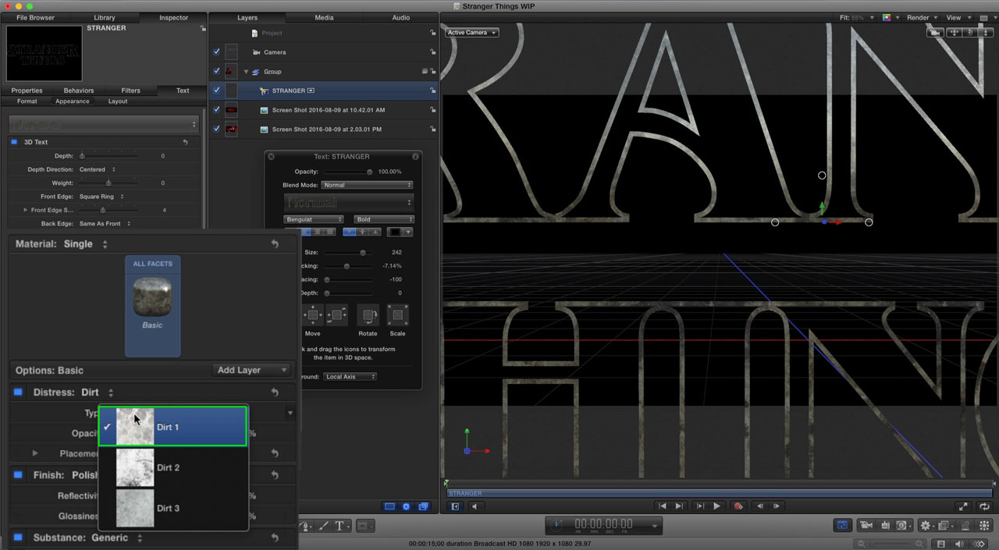Switch to the Media tab
Screen dimensions: 999x550
click(x=324, y=17)
